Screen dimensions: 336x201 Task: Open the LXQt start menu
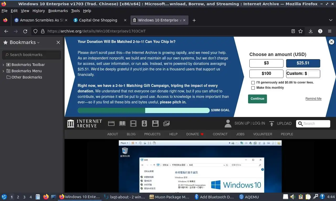[4, 197]
